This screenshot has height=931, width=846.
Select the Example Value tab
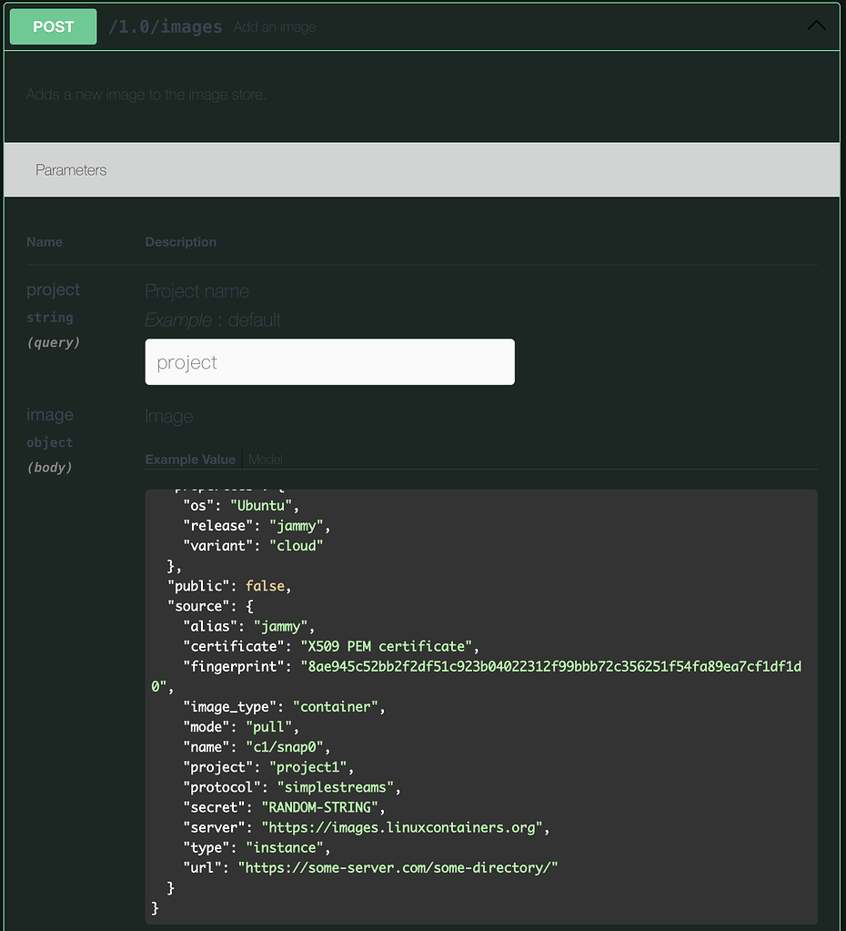coord(189,460)
